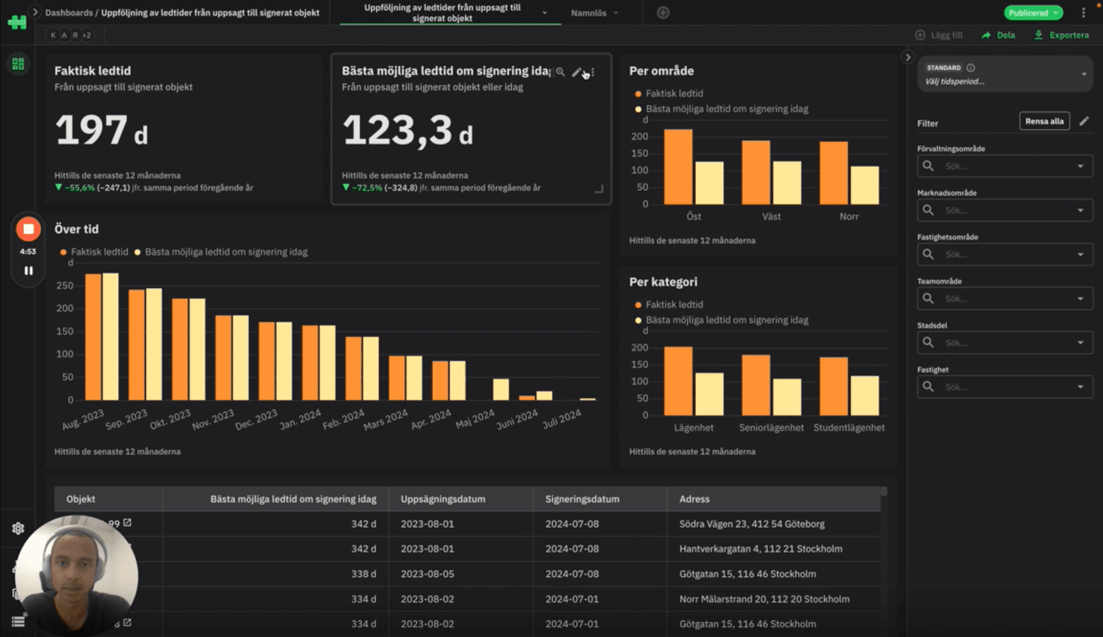
Task: Click the A user avatar
Action: click(x=64, y=35)
